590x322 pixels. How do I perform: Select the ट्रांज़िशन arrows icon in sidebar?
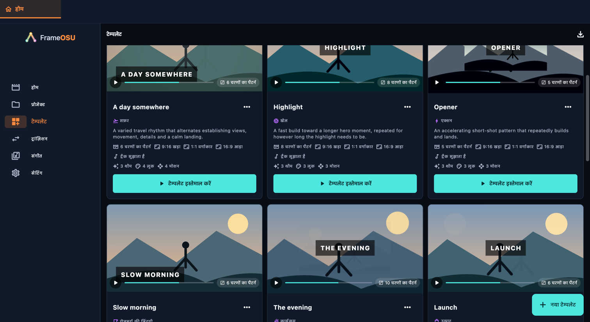point(16,139)
